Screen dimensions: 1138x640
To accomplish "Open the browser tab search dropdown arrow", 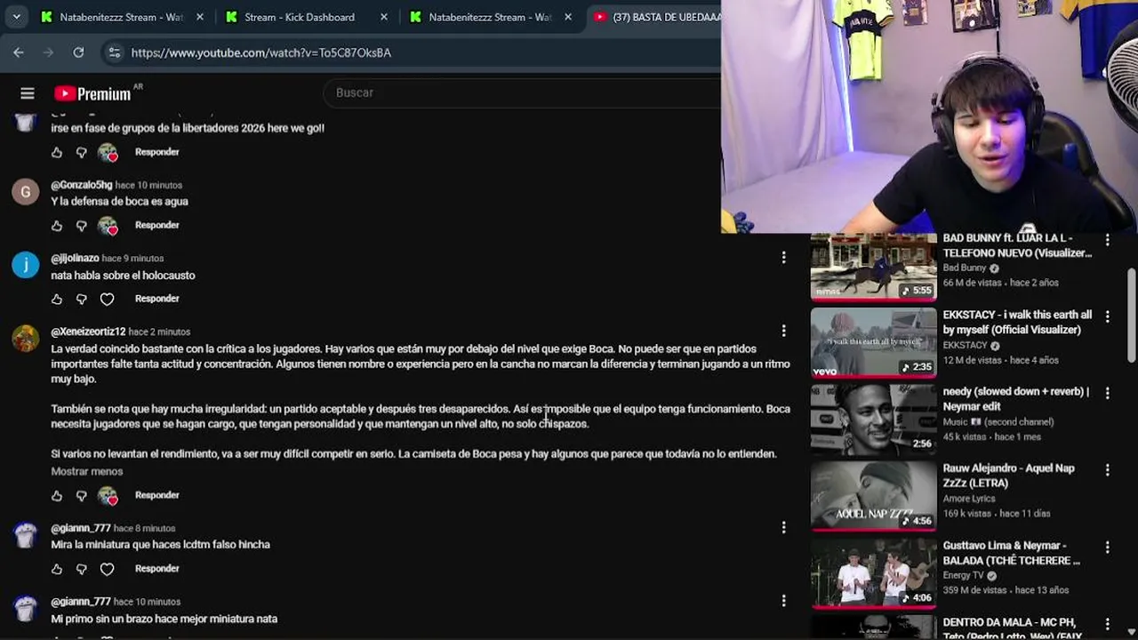I will pyautogui.click(x=16, y=17).
